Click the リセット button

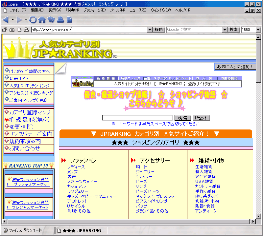click(201, 118)
